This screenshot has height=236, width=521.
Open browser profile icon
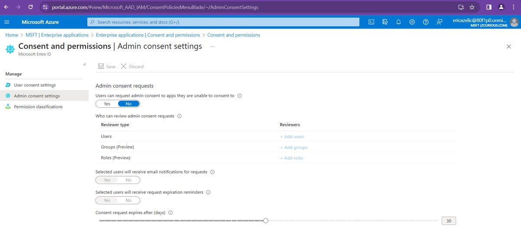point(501,7)
